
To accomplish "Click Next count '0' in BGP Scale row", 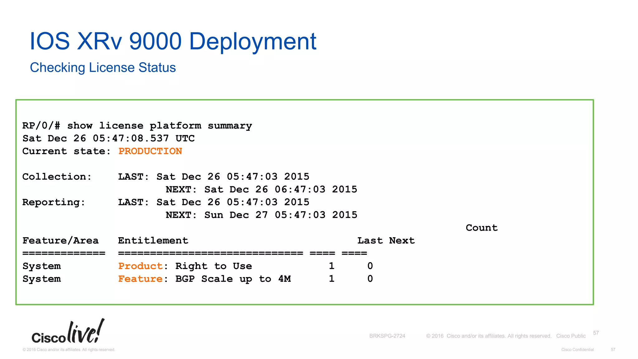I will (370, 279).
